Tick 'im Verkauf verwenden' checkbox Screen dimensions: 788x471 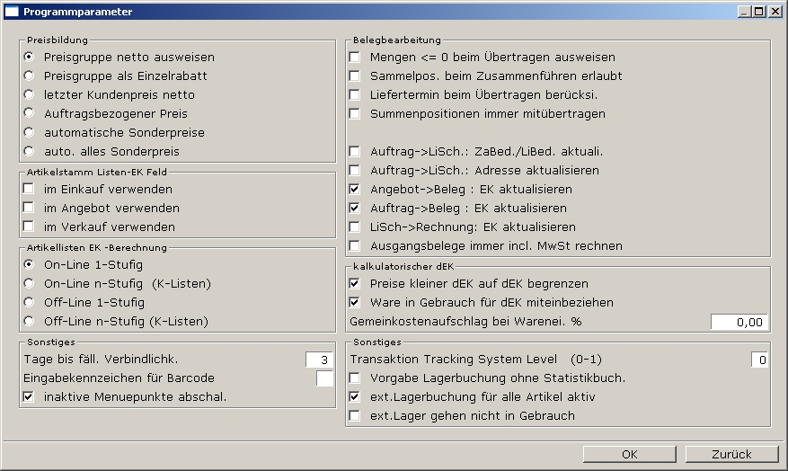click(x=30, y=227)
